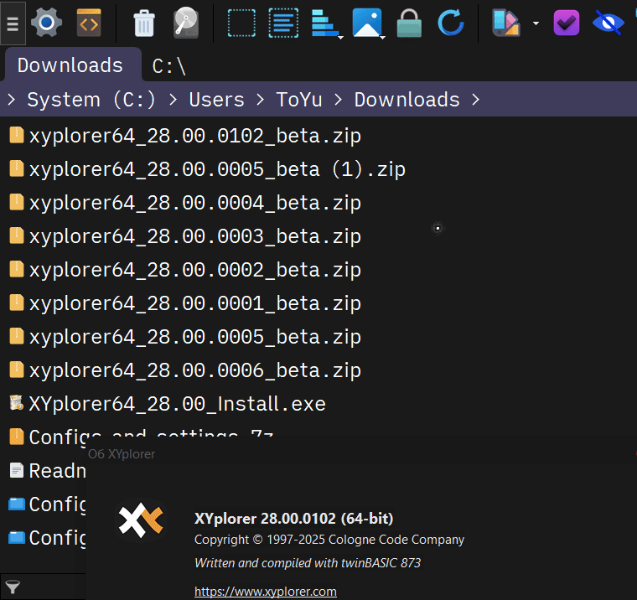Click the first blue Config folder icon
The height and width of the screenshot is (600, 637).
coord(16,504)
